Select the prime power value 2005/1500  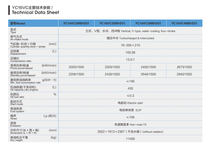[x=76, y=67]
